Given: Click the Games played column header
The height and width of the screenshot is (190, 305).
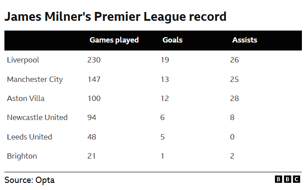Looking at the screenshot, I should pyautogui.click(x=114, y=40).
